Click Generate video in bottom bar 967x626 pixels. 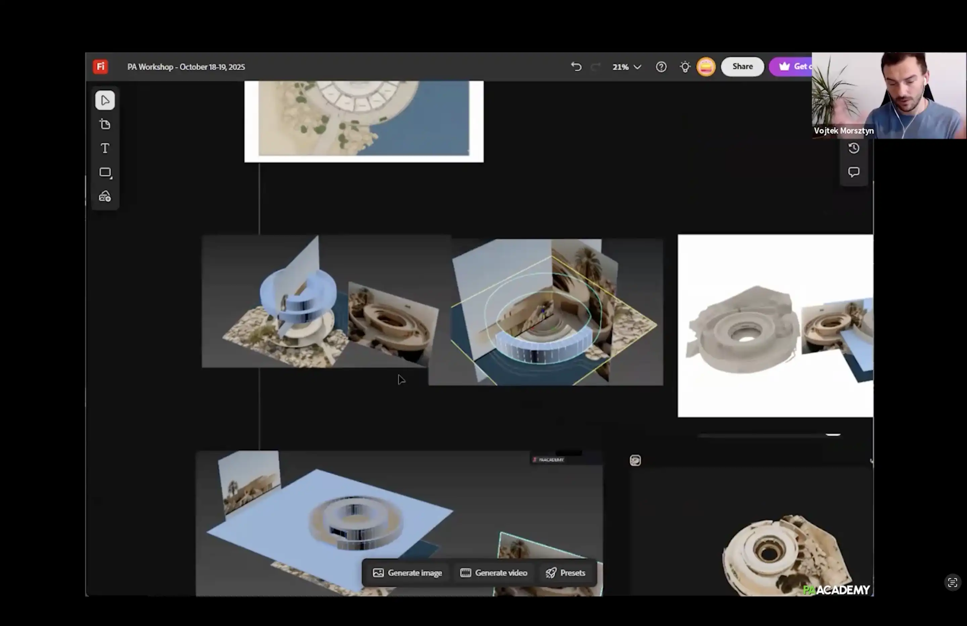[494, 573]
